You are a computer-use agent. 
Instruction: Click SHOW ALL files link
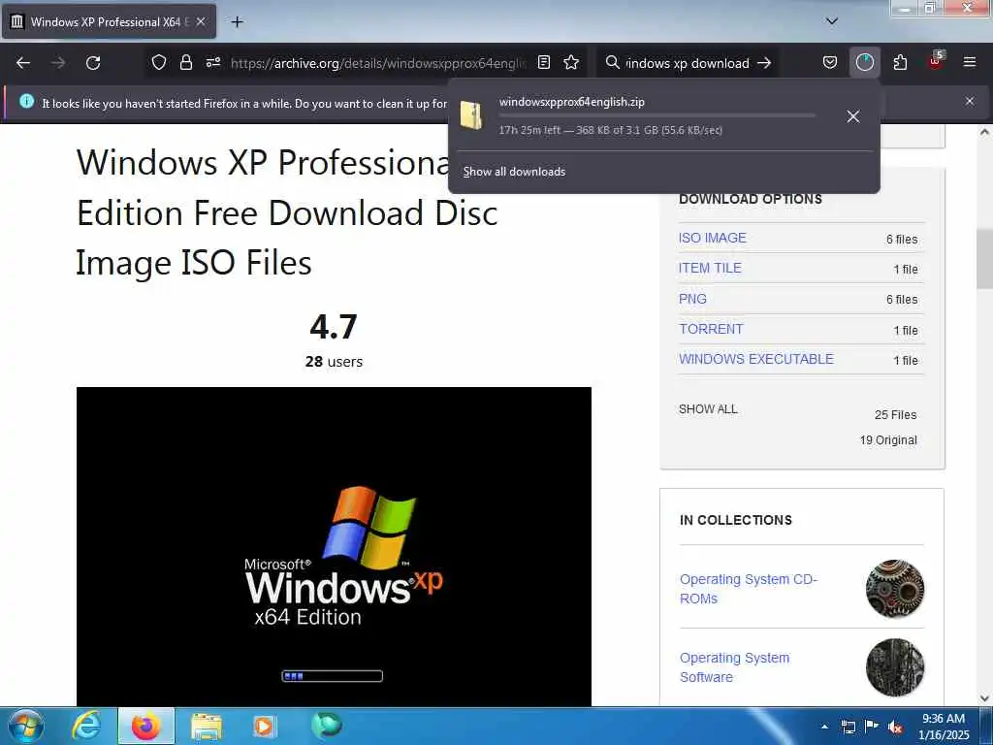pos(708,409)
